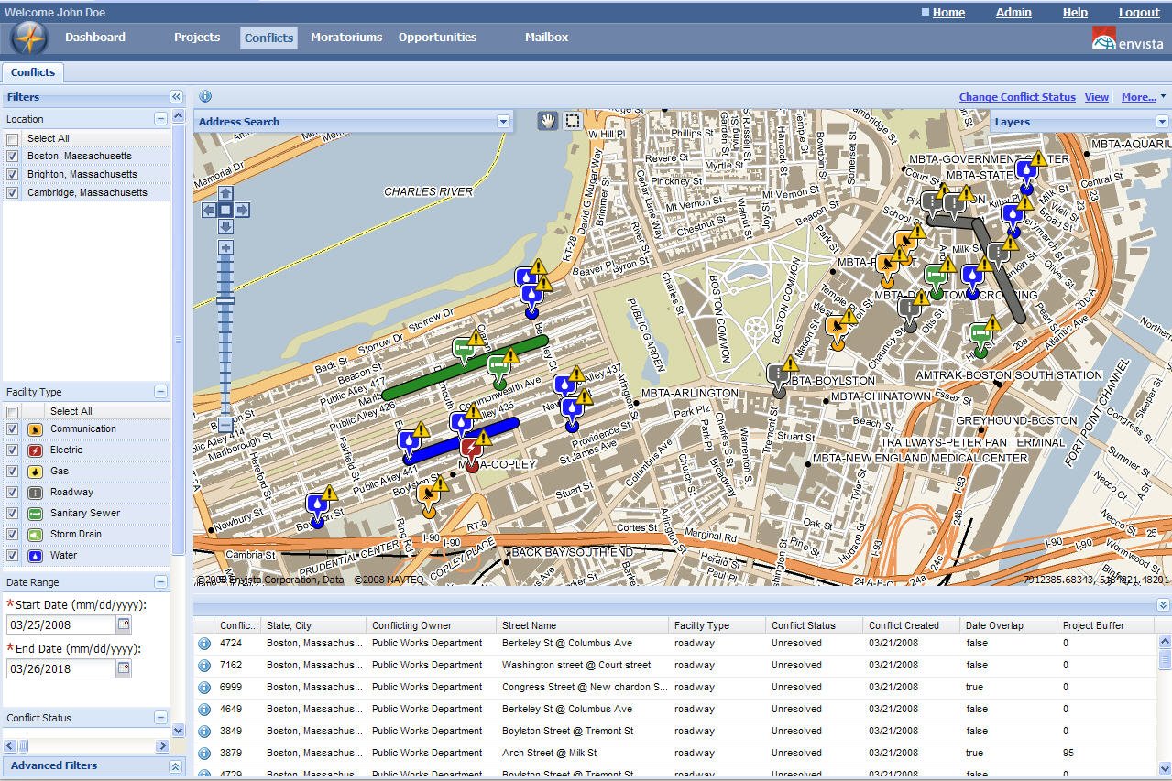Toggle the Electric facility checkbox
The width and height of the screenshot is (1172, 781).
point(13,450)
